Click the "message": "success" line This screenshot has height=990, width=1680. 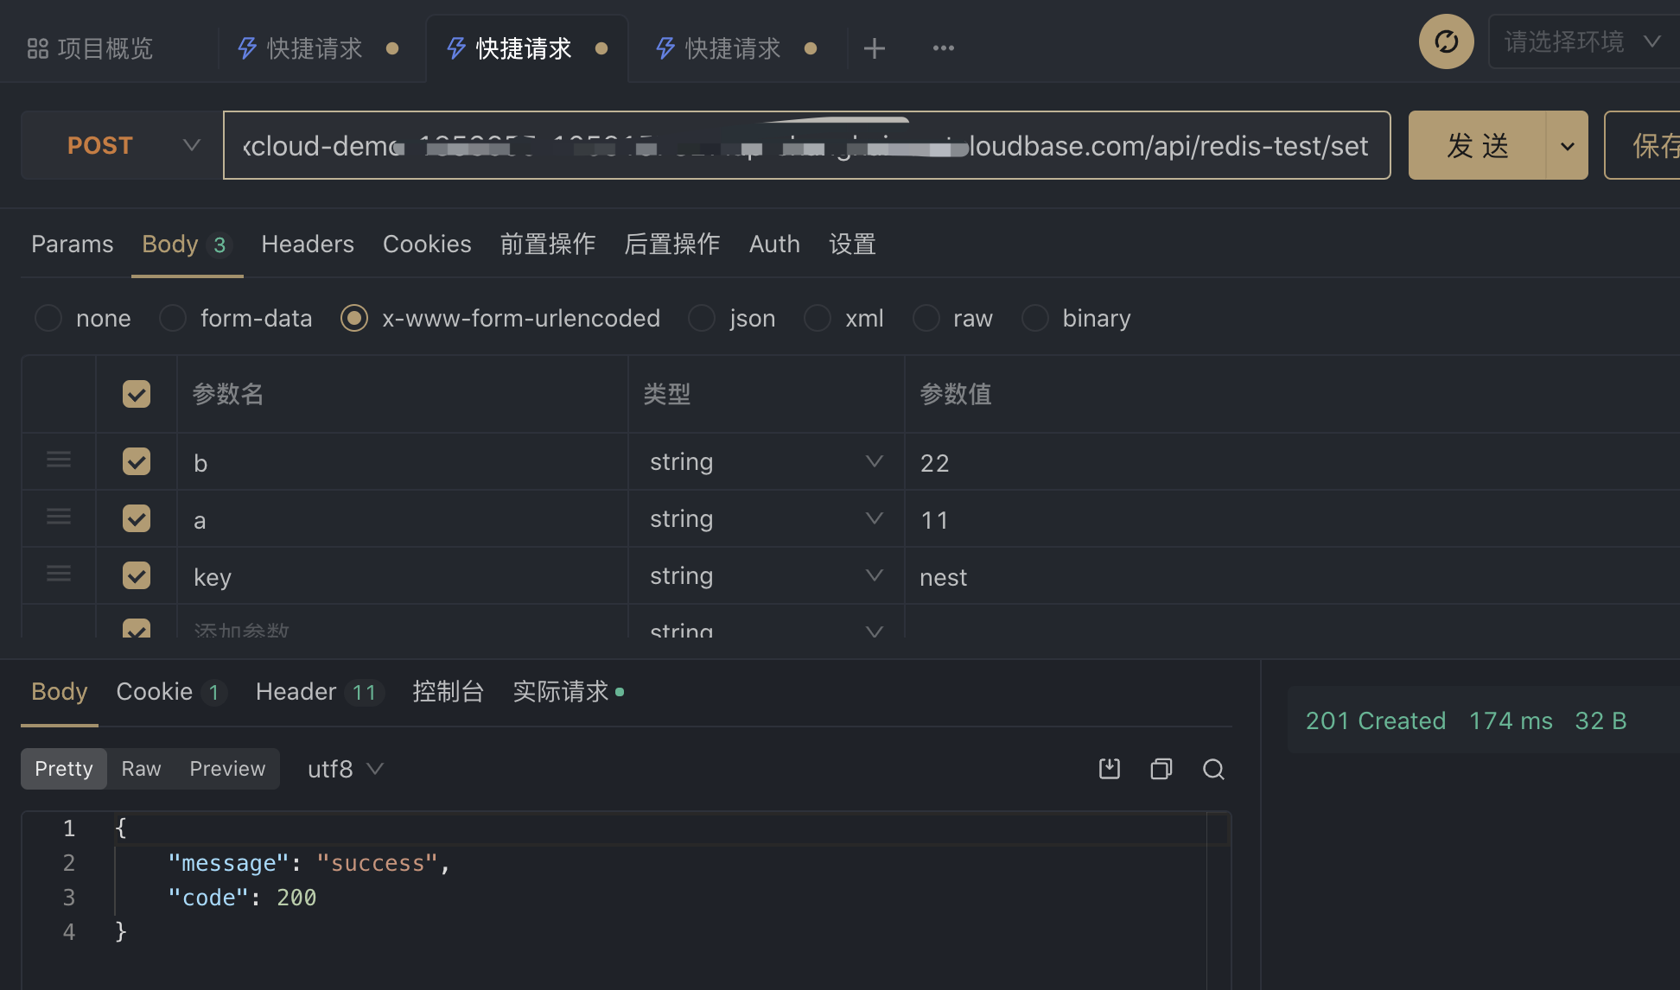click(309, 863)
